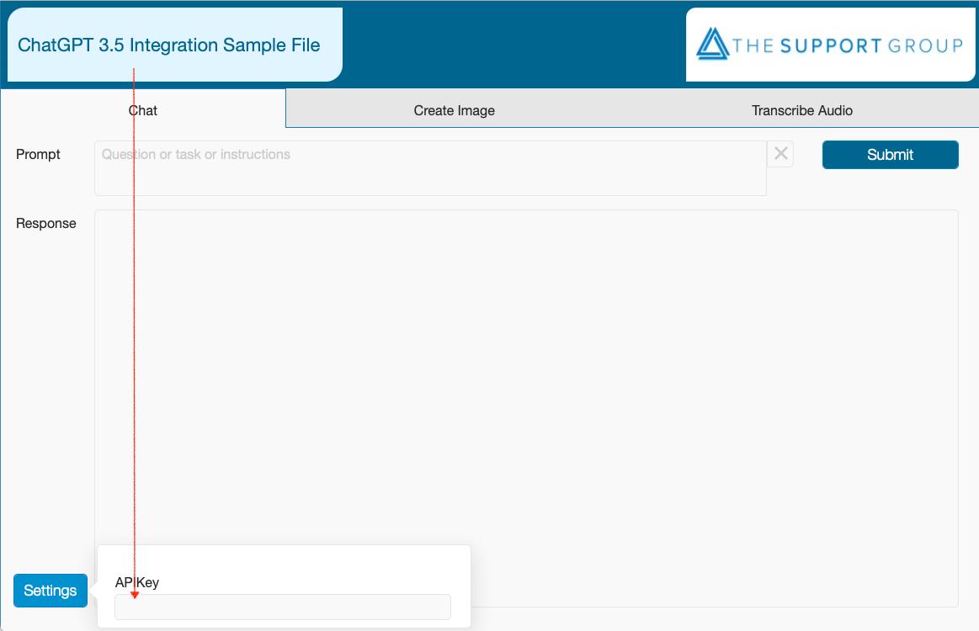Click the Response label text
The height and width of the screenshot is (631, 979).
coord(45,223)
